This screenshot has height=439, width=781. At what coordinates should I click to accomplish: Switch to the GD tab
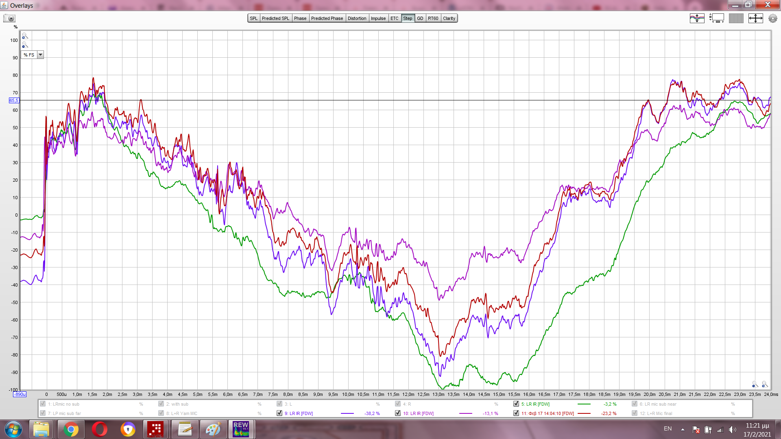[x=420, y=18]
